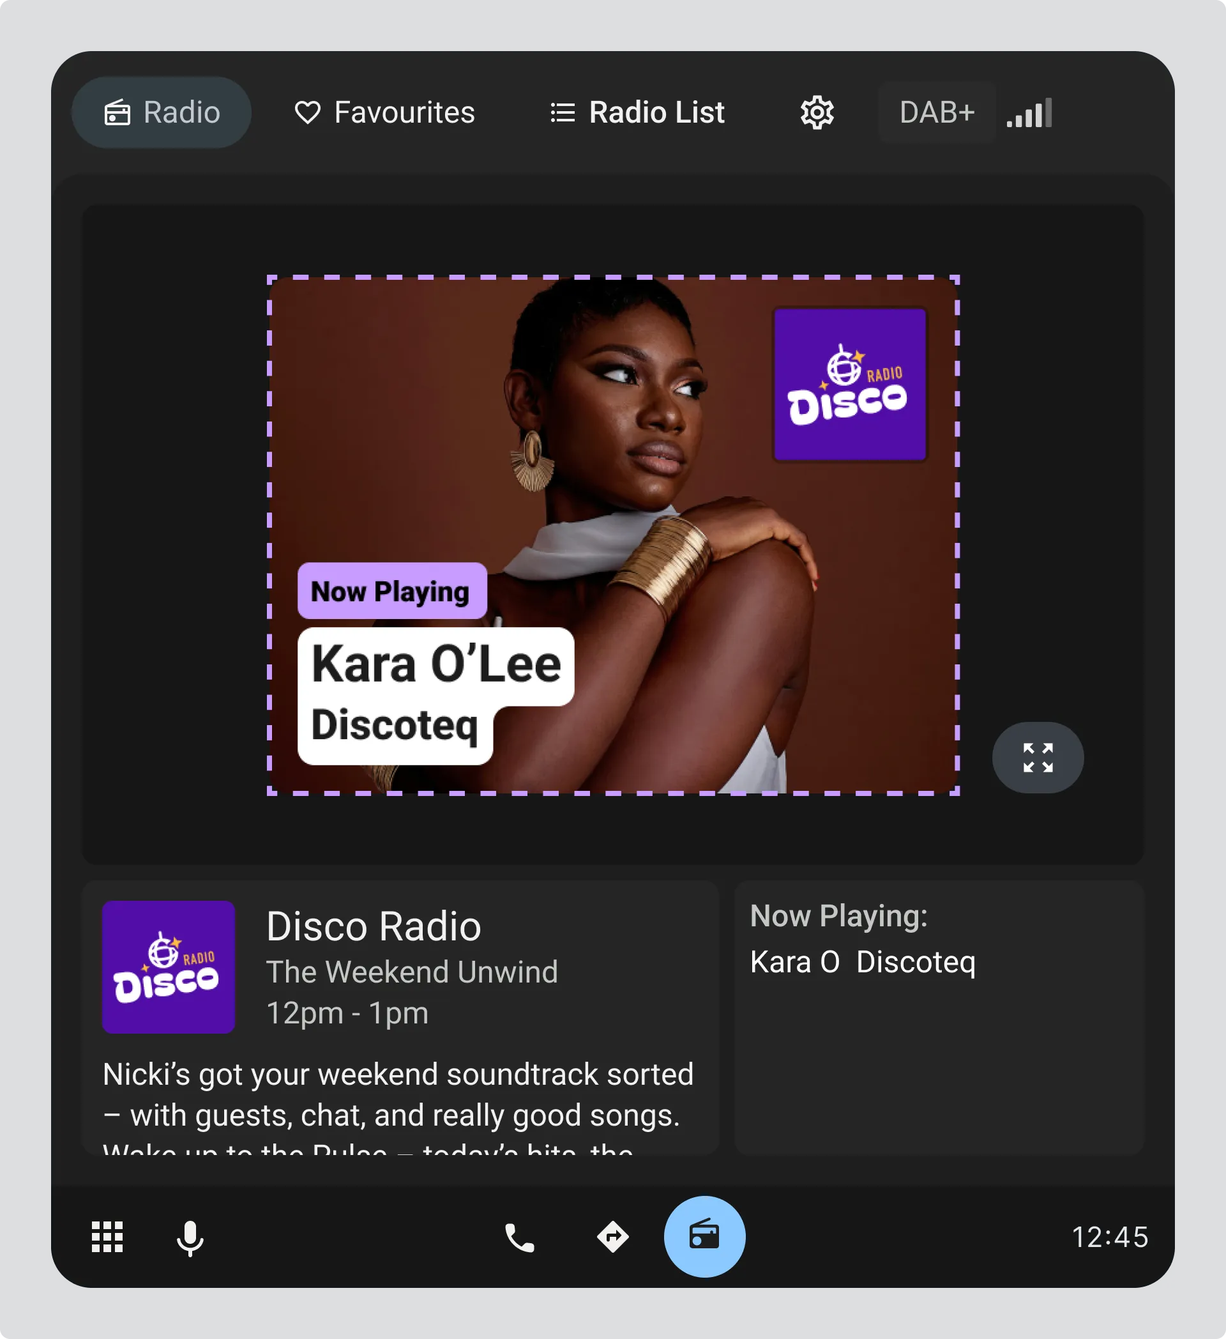Switch to the Radio tab
Screen dimensions: 1226x1339
(162, 112)
